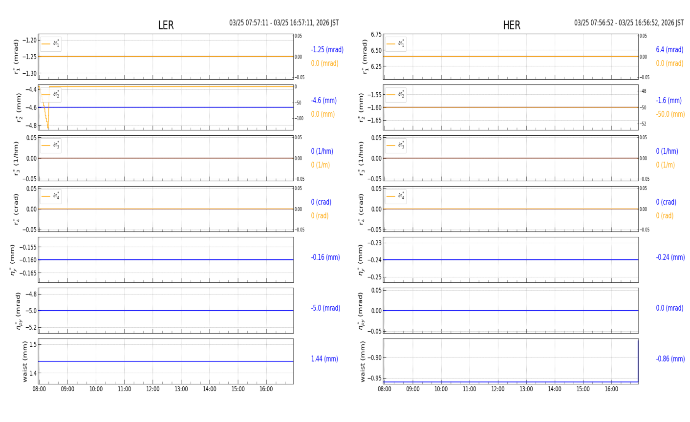
Task: Click HER y-axis label η*py (mrad)
Action: click(x=361, y=311)
